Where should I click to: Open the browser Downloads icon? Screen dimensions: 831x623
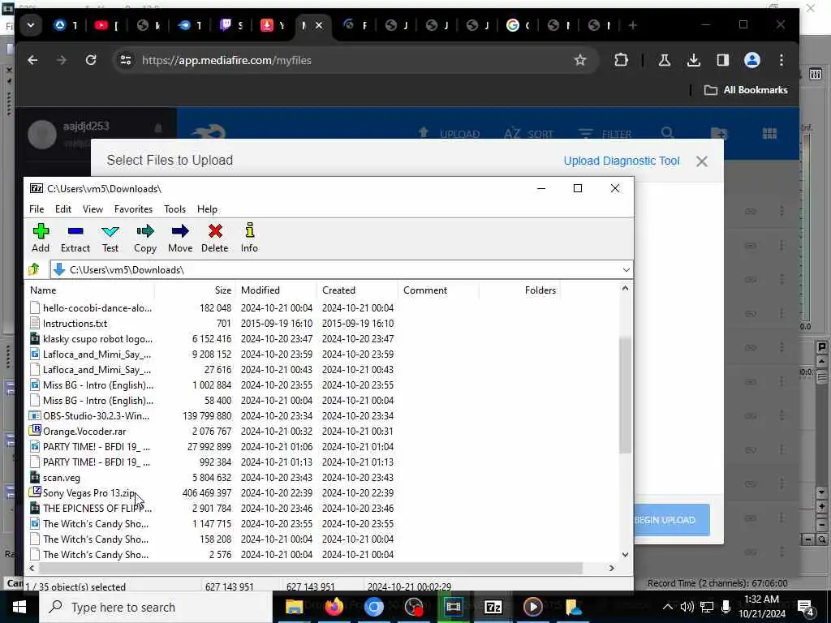693,60
